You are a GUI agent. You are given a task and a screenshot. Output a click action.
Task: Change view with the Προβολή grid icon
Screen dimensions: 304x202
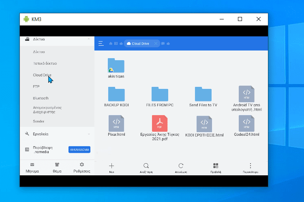click(216, 166)
